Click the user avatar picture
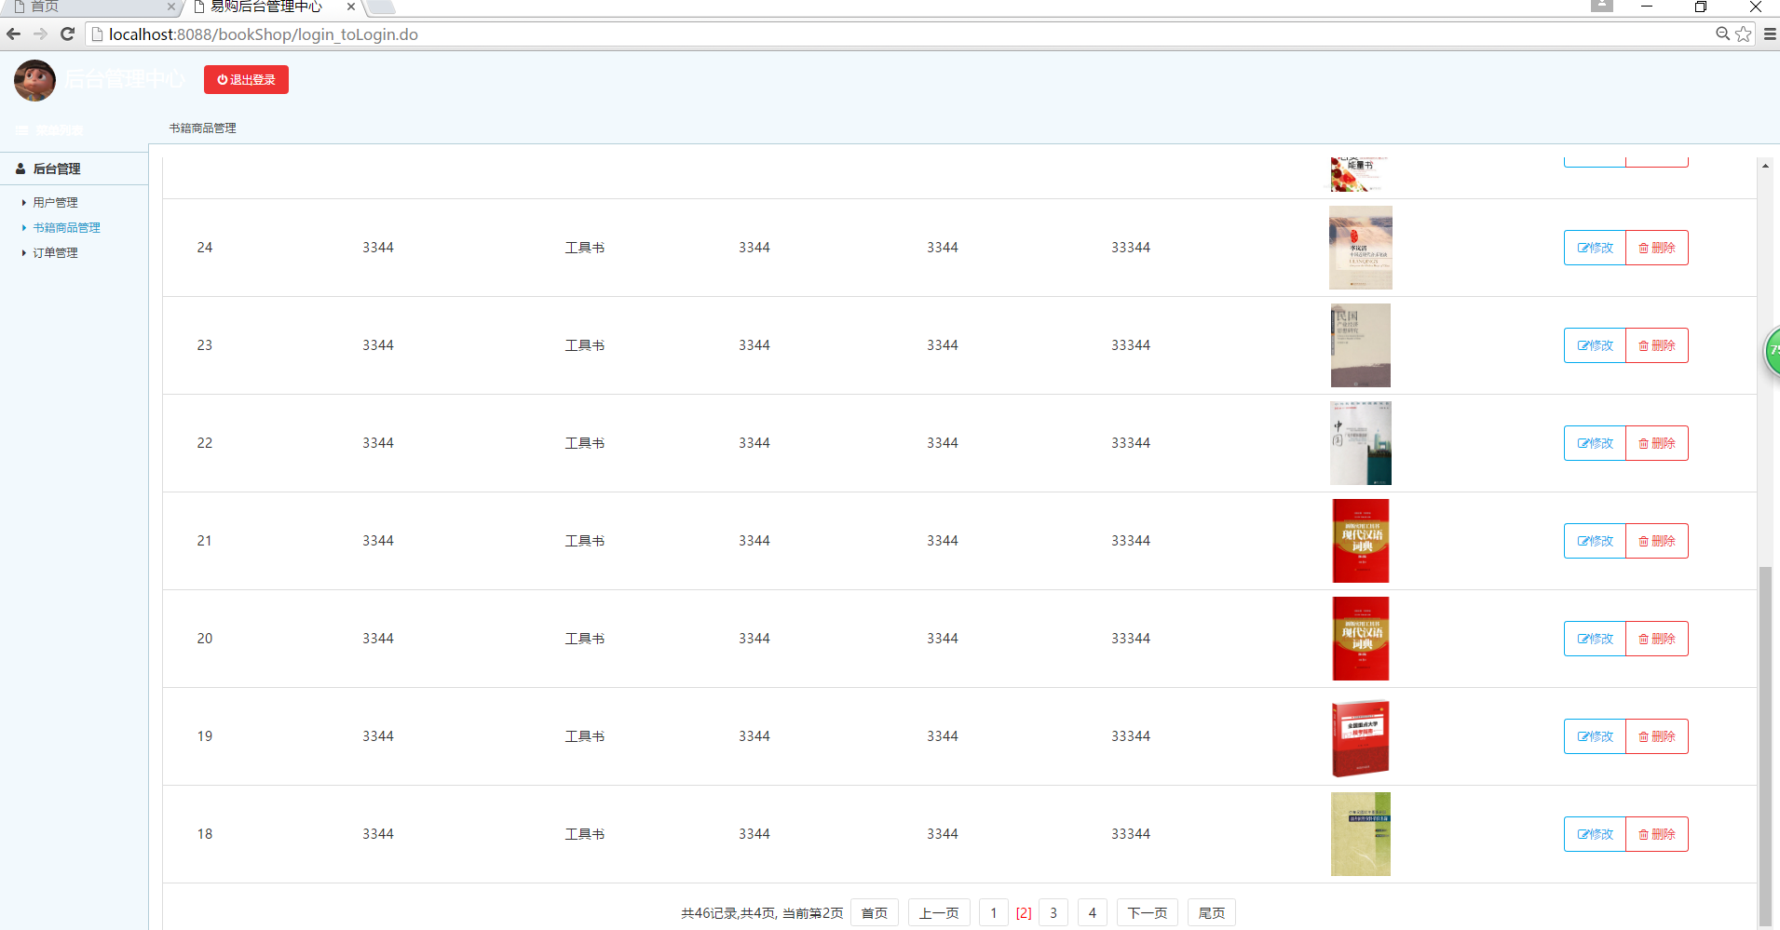 [34, 81]
